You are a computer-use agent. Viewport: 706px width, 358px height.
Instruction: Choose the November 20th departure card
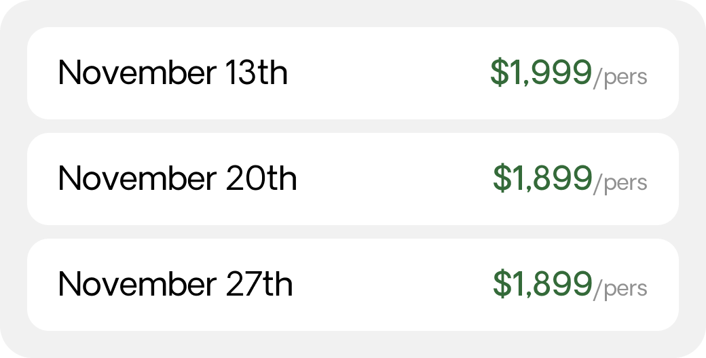(353, 179)
